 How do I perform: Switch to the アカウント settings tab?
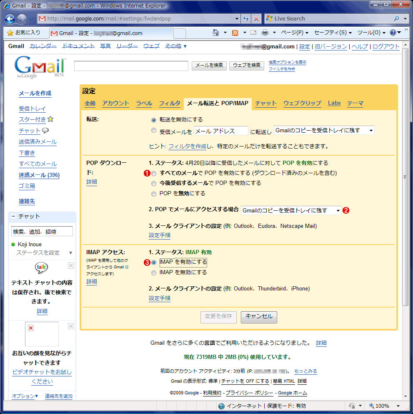click(x=115, y=103)
